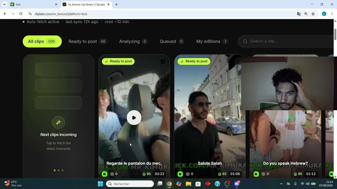Screen dimensions: 337x189
Task: Open the zoom magnifier in the address bar
Action: tap(306, 14)
